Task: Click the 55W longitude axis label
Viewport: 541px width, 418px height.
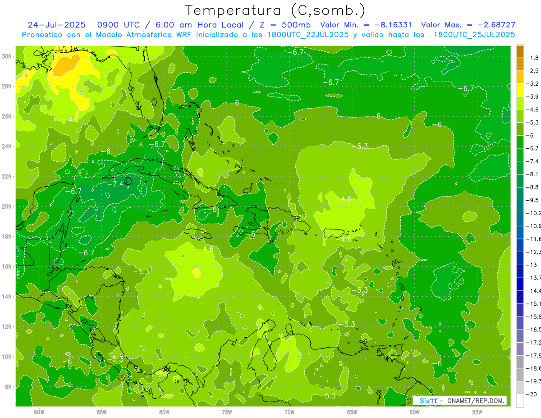Action: coord(477,412)
